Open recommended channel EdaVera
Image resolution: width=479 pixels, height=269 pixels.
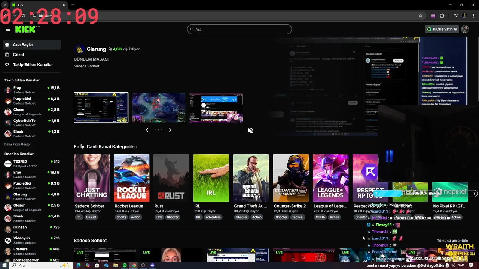coord(32,251)
